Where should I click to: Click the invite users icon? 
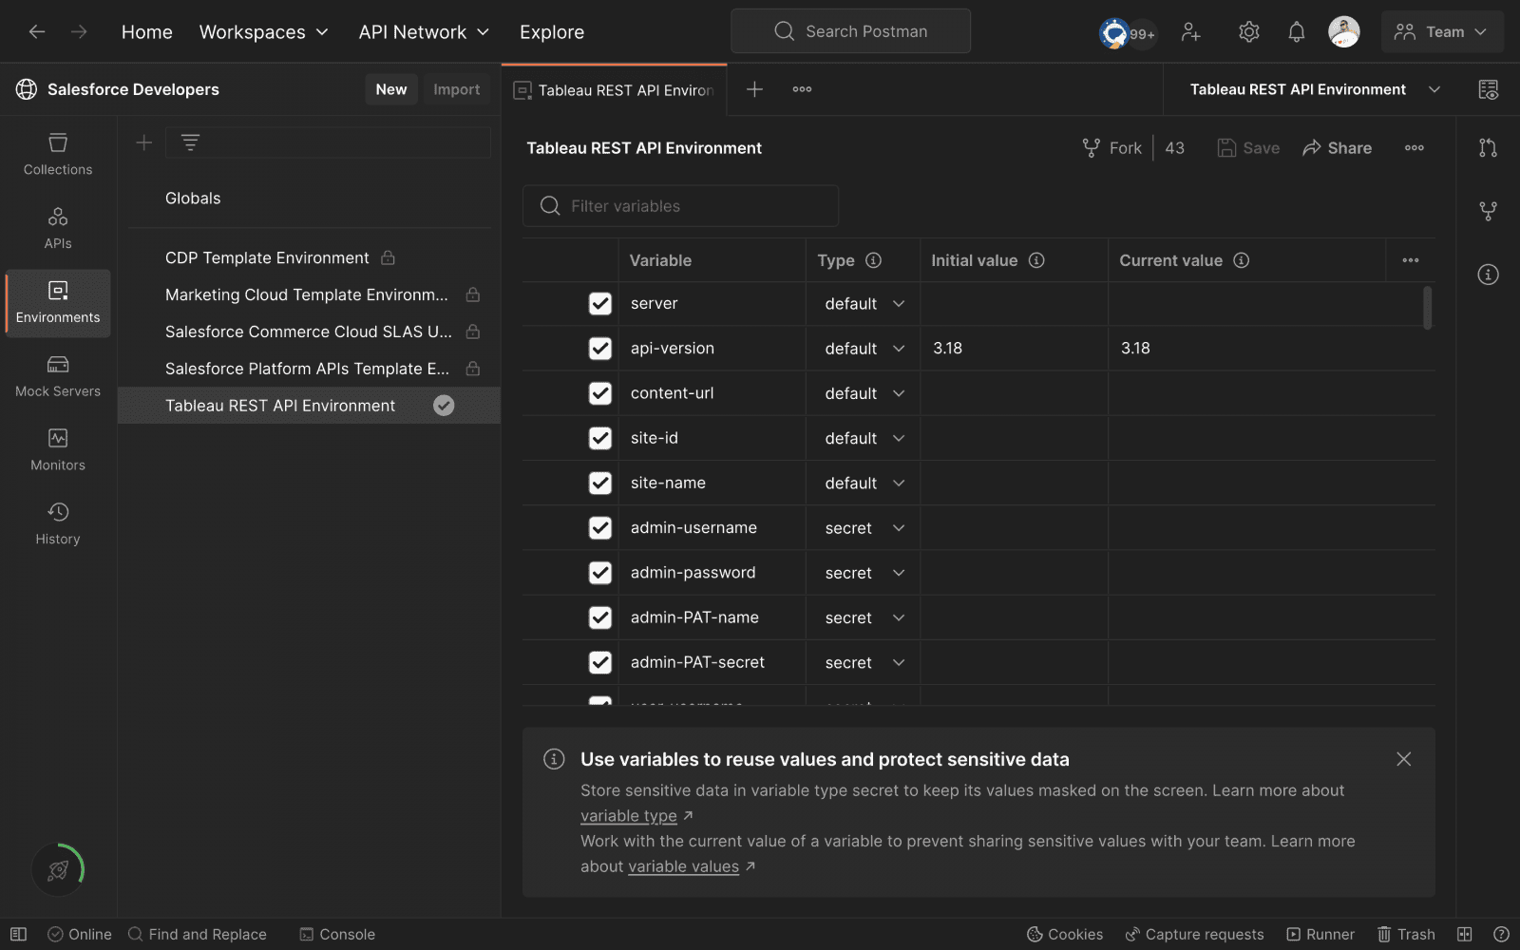click(1190, 32)
